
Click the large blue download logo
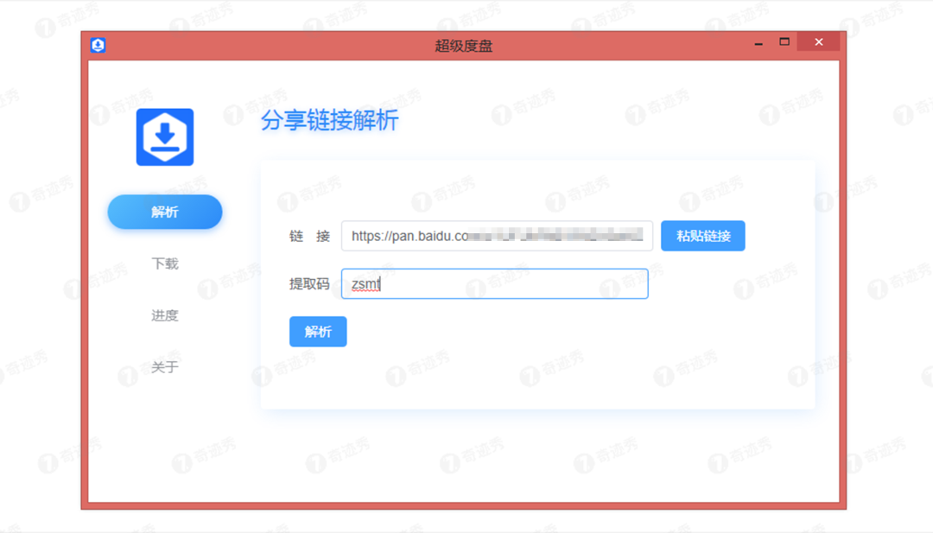click(x=165, y=136)
